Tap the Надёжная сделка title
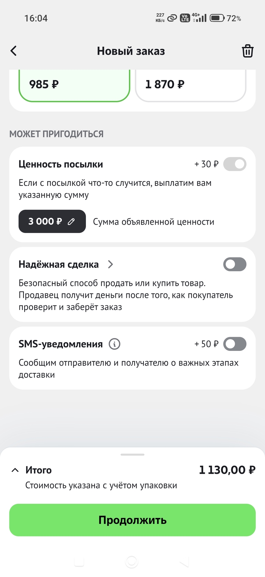Viewport: 265px width, 577px height. [59, 264]
